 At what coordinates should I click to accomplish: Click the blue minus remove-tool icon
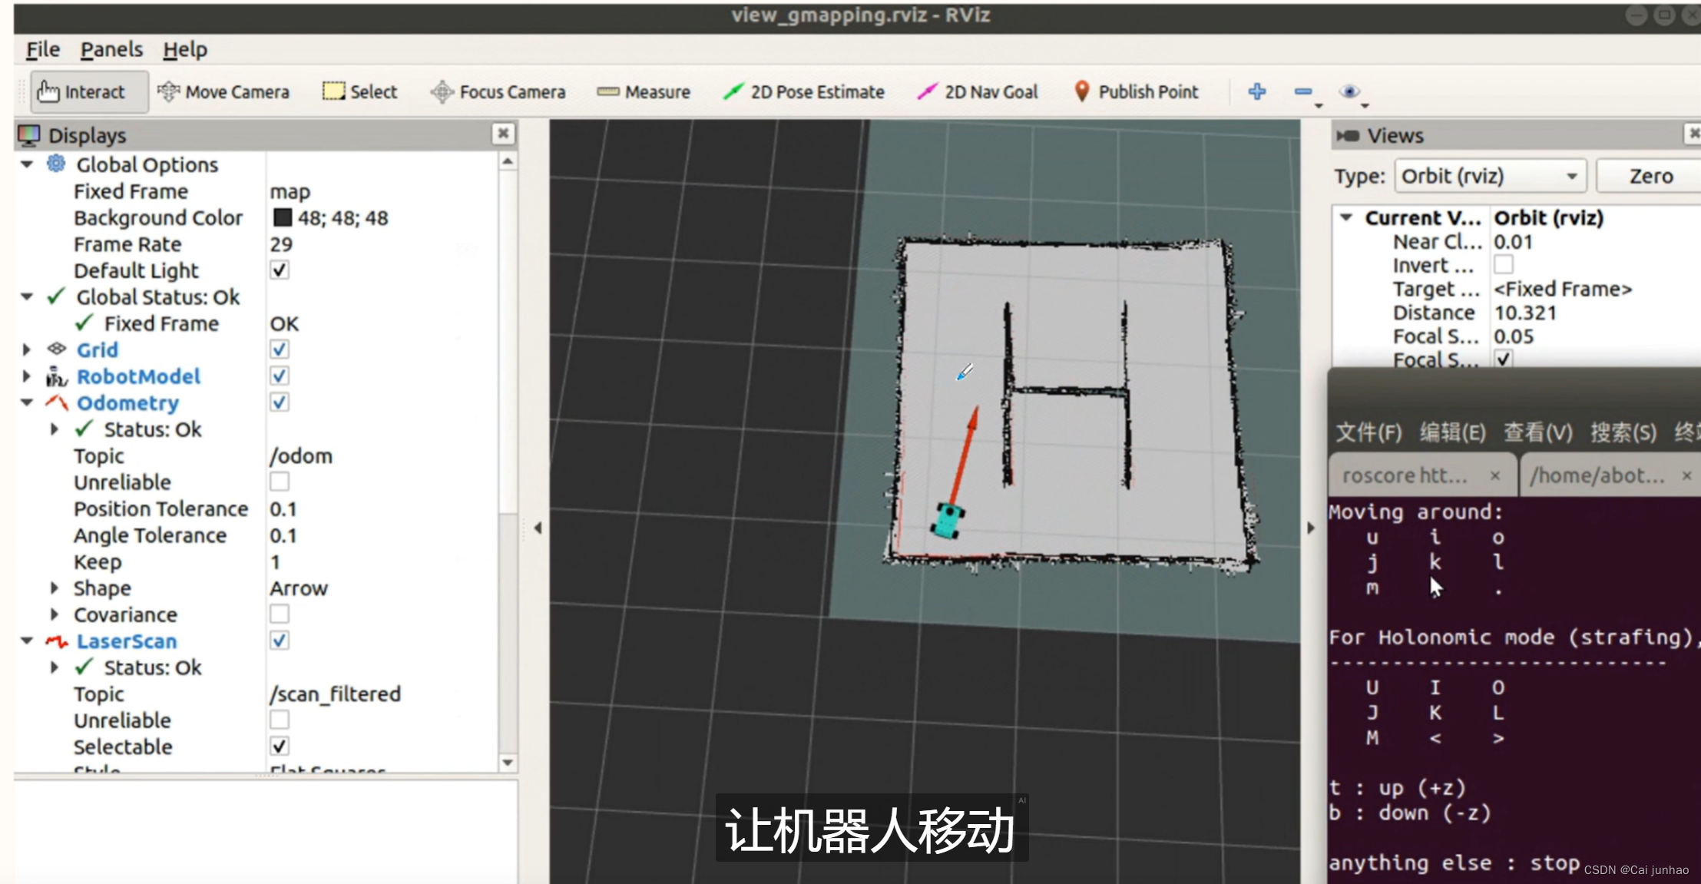1303,91
